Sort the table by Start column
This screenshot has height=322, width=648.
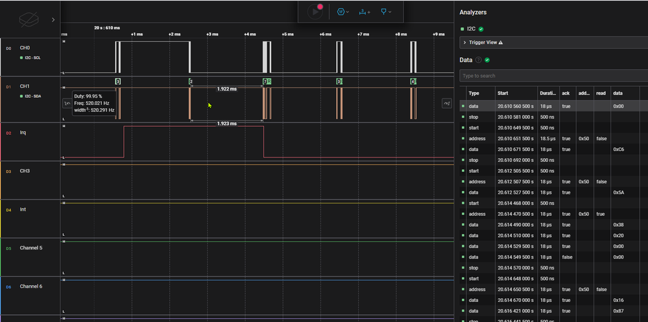(503, 93)
